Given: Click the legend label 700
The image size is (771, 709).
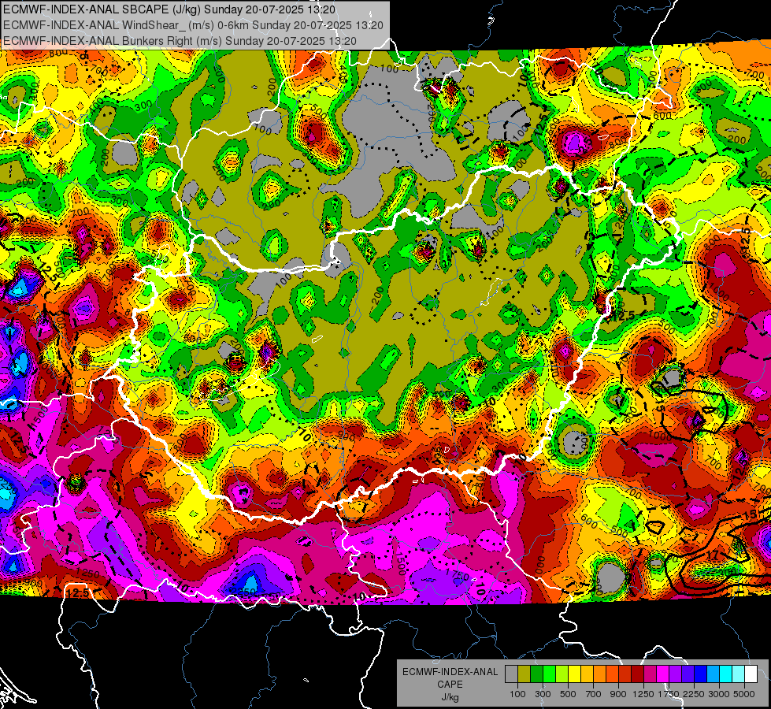Looking at the screenshot, I should tap(594, 694).
